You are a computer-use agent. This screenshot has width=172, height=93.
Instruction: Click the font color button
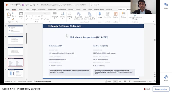click(32, 19)
